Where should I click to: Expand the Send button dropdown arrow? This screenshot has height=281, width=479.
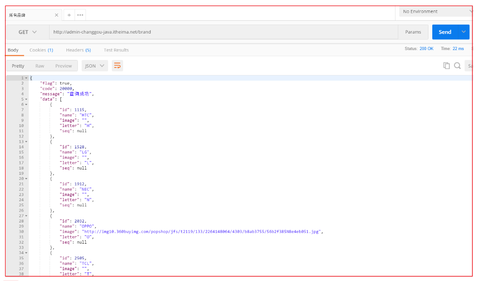(464, 32)
